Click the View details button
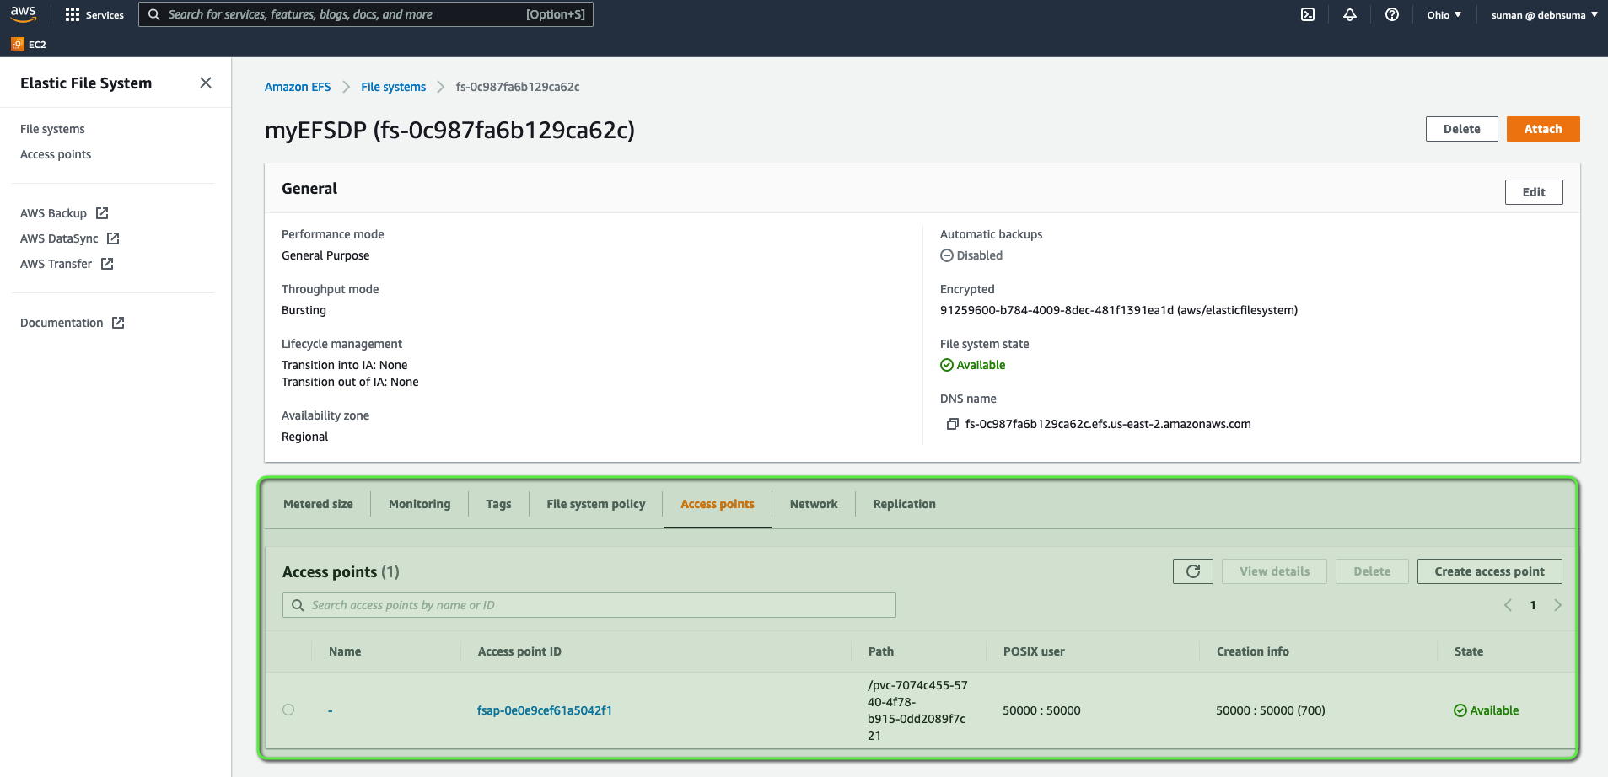Viewport: 1608px width, 777px height. point(1275,571)
